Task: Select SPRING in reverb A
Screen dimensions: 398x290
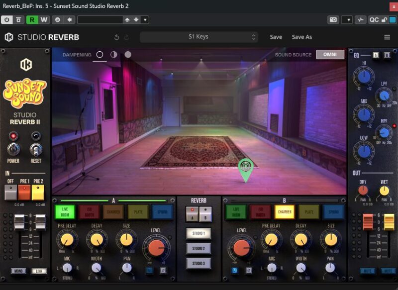Action: (163, 211)
